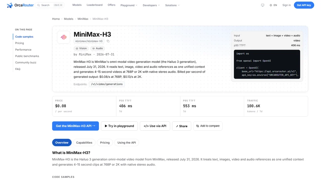Expand the Playground dropdown menu
This screenshot has height=180, width=321.
point(129,5)
